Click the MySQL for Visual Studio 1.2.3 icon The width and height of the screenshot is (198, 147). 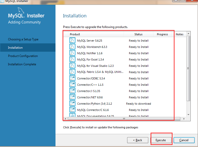pos(72,66)
